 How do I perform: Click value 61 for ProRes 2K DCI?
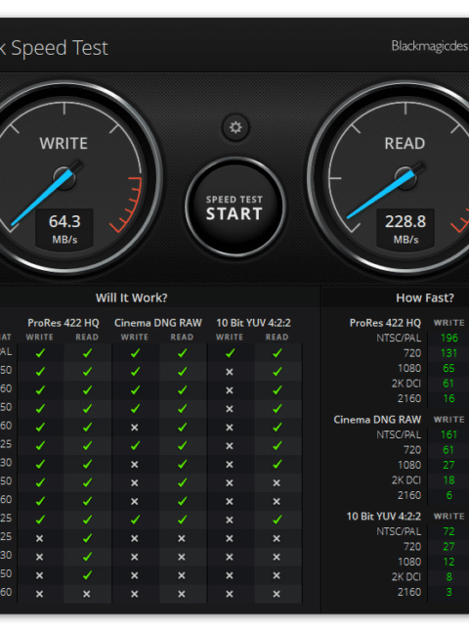click(448, 384)
